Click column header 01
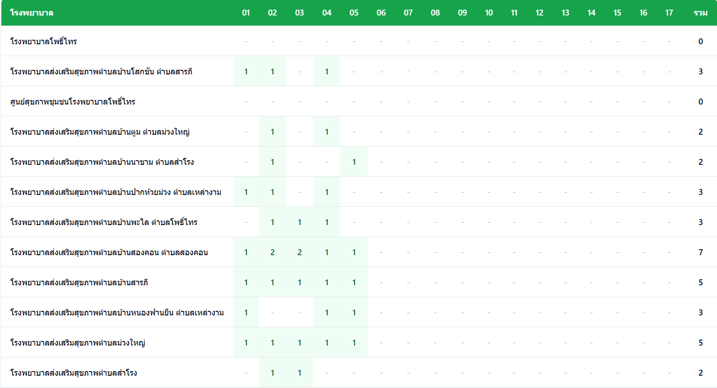This screenshot has height=388, width=717. coord(246,13)
